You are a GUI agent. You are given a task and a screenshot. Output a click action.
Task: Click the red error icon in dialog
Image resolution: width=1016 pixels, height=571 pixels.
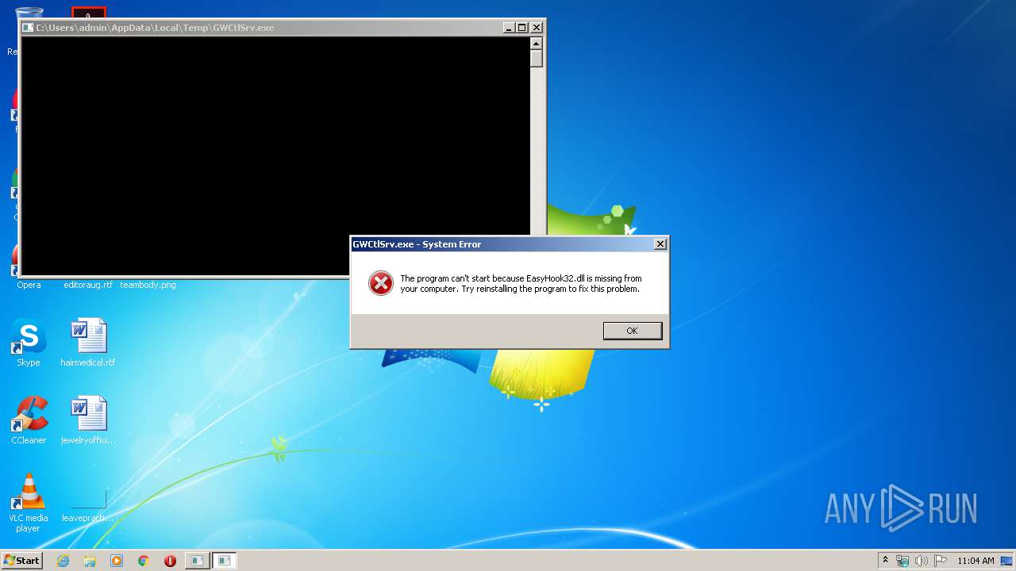coord(381,283)
